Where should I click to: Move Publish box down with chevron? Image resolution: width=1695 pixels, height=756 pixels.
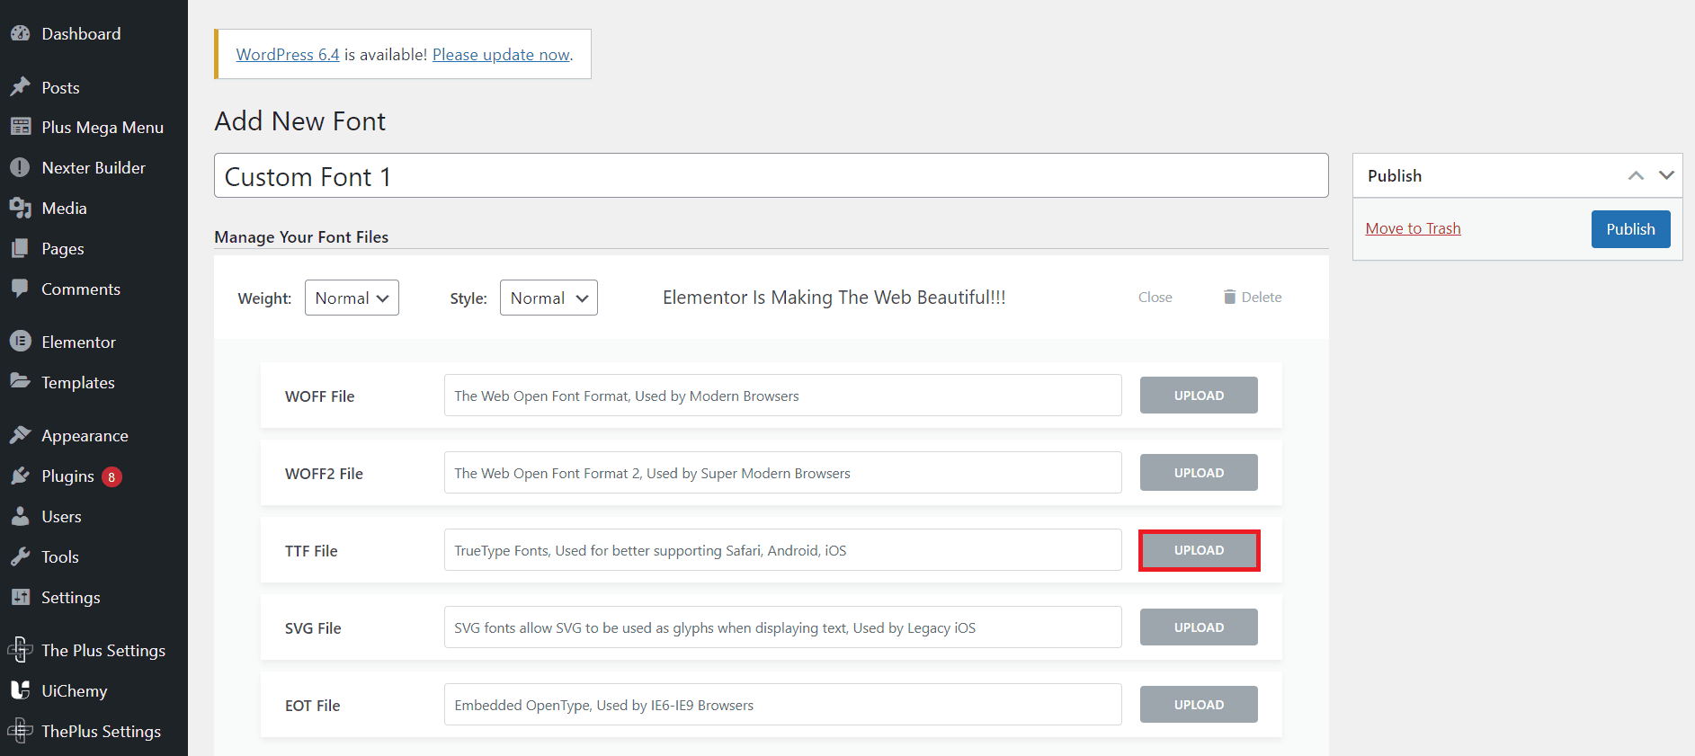1666,175
